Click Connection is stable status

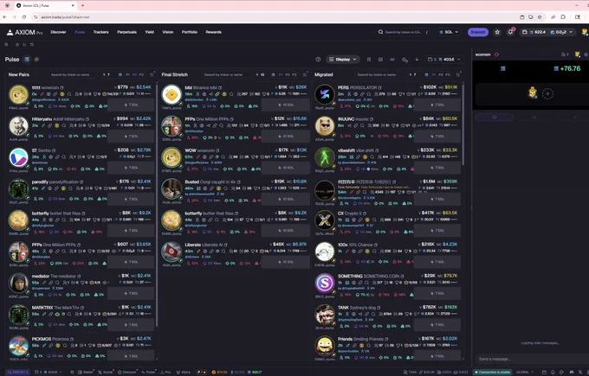[493, 373]
